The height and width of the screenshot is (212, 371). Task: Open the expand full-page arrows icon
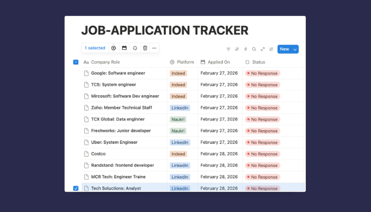click(x=263, y=49)
